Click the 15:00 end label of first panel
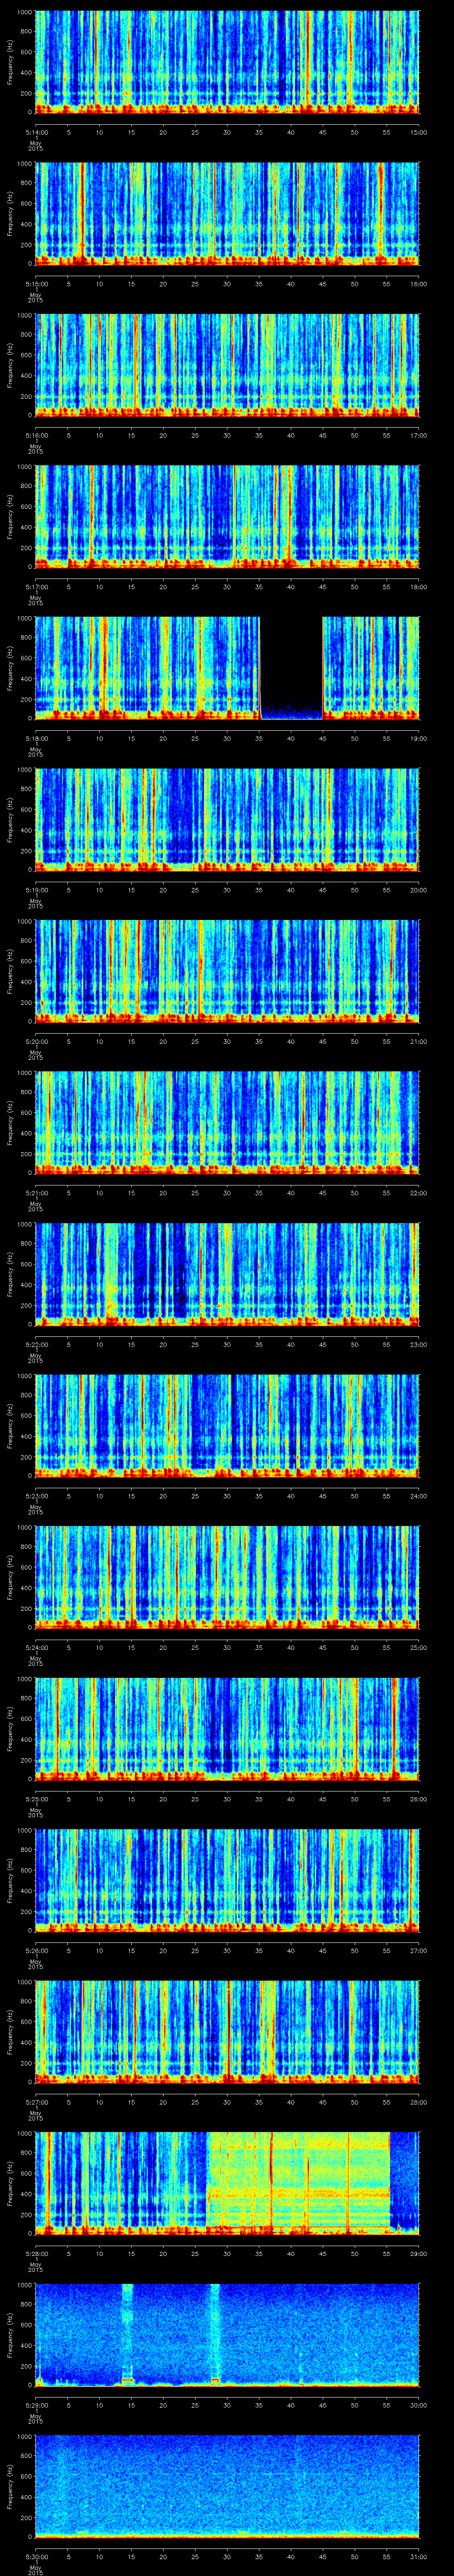Image resolution: width=454 pixels, height=2576 pixels. coord(418,131)
